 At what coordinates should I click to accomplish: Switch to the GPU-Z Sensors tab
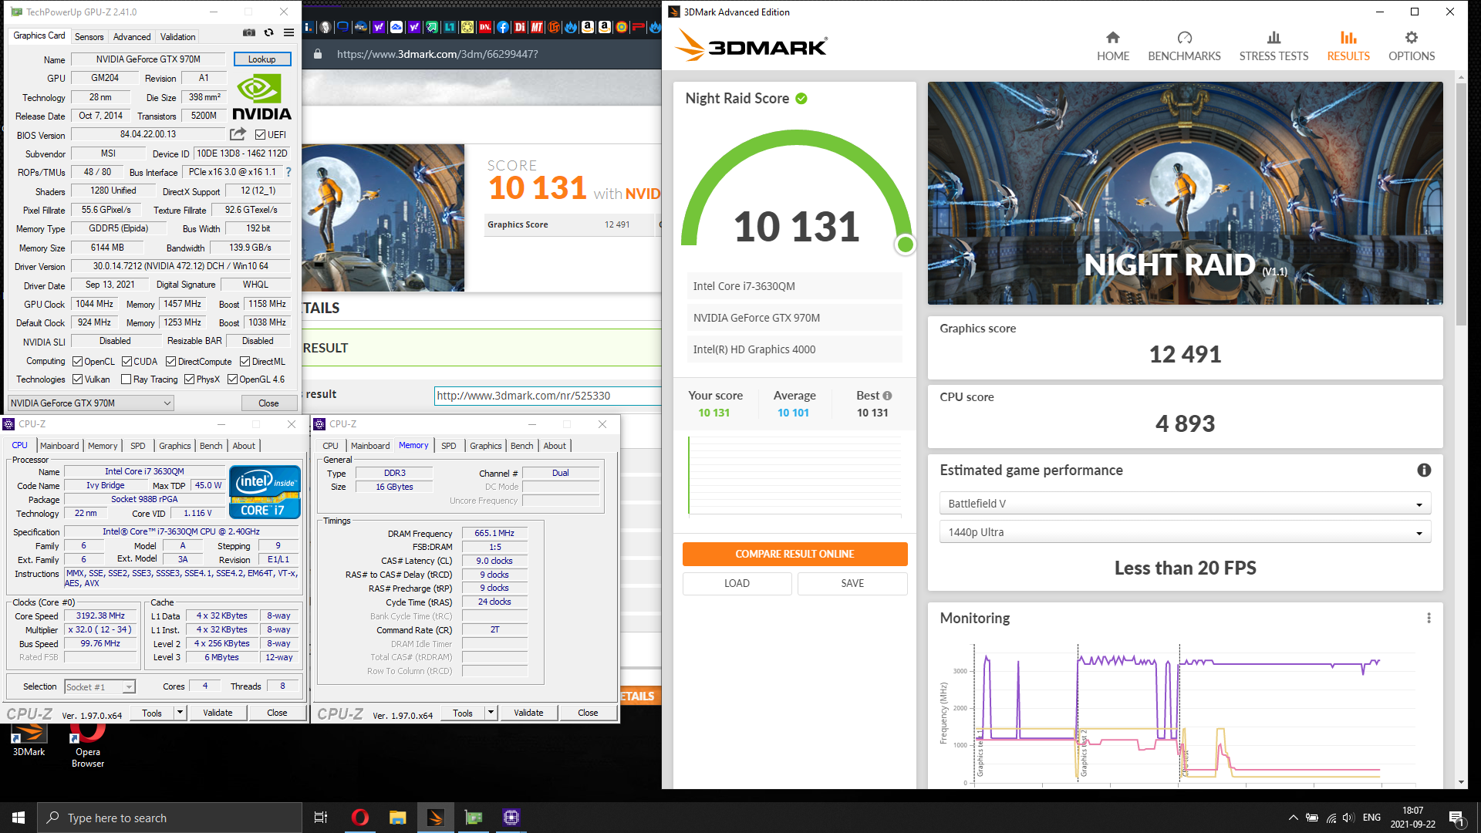pos(89,37)
